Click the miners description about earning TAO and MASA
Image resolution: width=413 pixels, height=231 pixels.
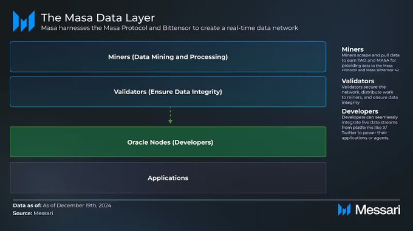[370, 63]
